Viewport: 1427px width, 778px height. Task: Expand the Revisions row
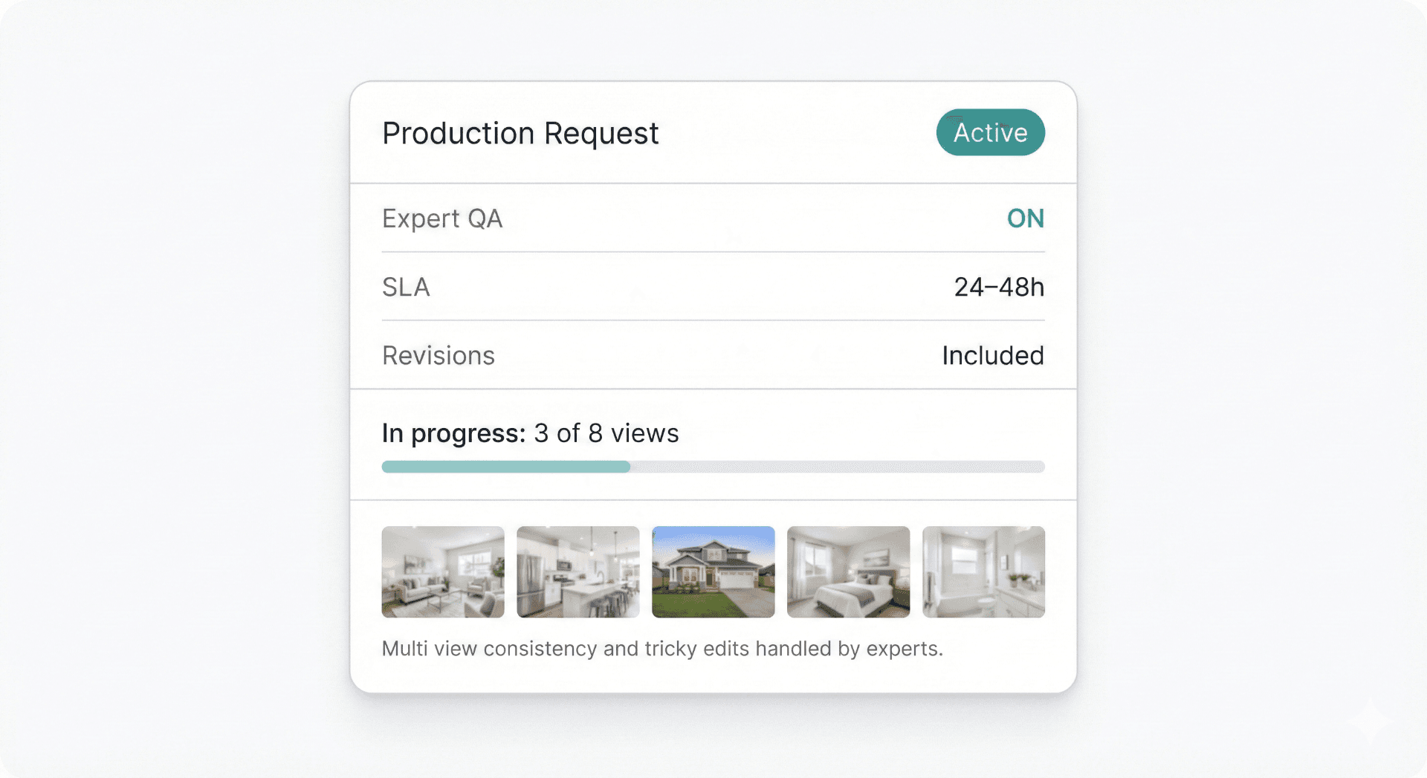tap(439, 355)
